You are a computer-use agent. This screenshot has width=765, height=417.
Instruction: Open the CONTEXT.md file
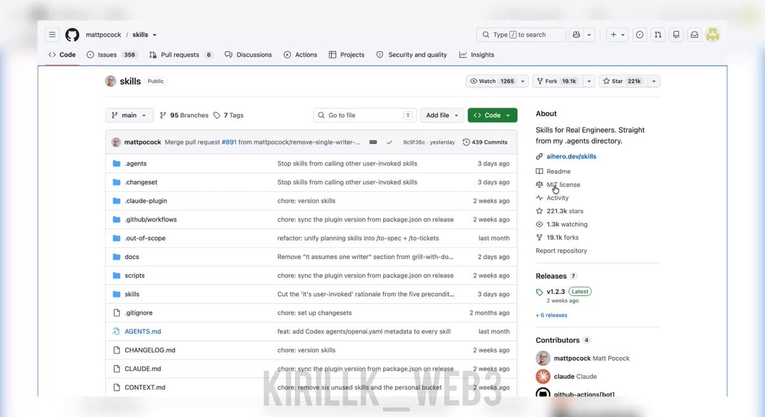[145, 387]
